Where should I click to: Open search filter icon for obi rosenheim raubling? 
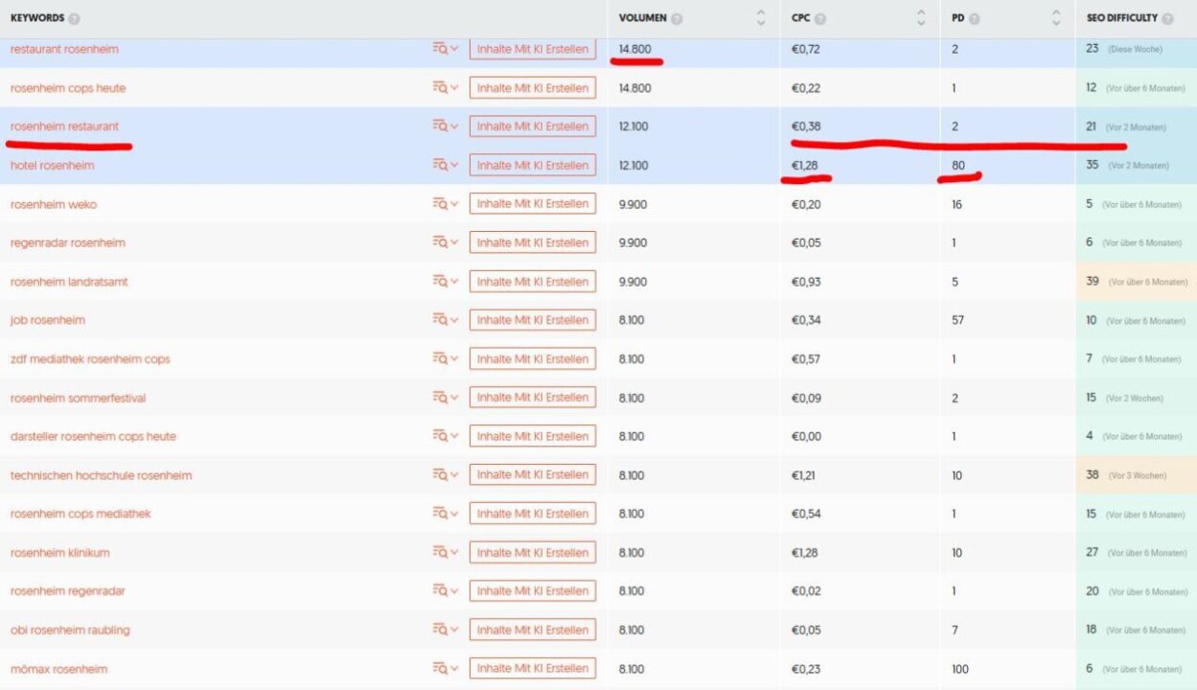[x=445, y=630]
